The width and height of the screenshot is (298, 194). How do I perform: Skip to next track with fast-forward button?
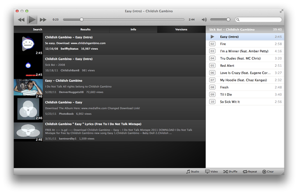[x=43, y=20]
